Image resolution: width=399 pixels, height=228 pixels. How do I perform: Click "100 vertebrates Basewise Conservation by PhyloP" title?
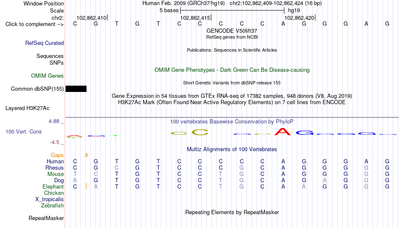(x=232, y=122)
